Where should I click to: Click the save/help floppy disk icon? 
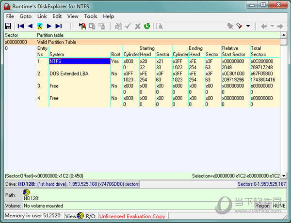point(8,26)
